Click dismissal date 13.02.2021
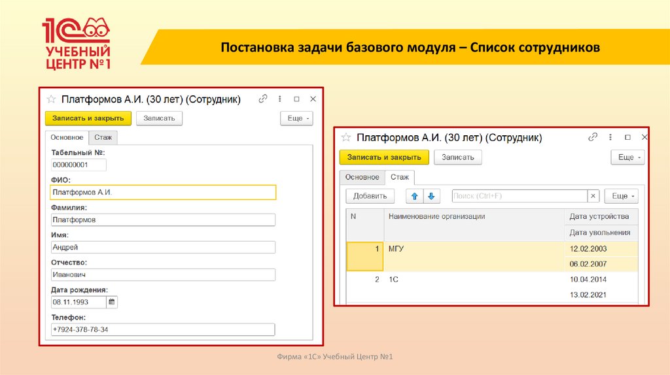This screenshot has height=375, width=670. [601, 295]
